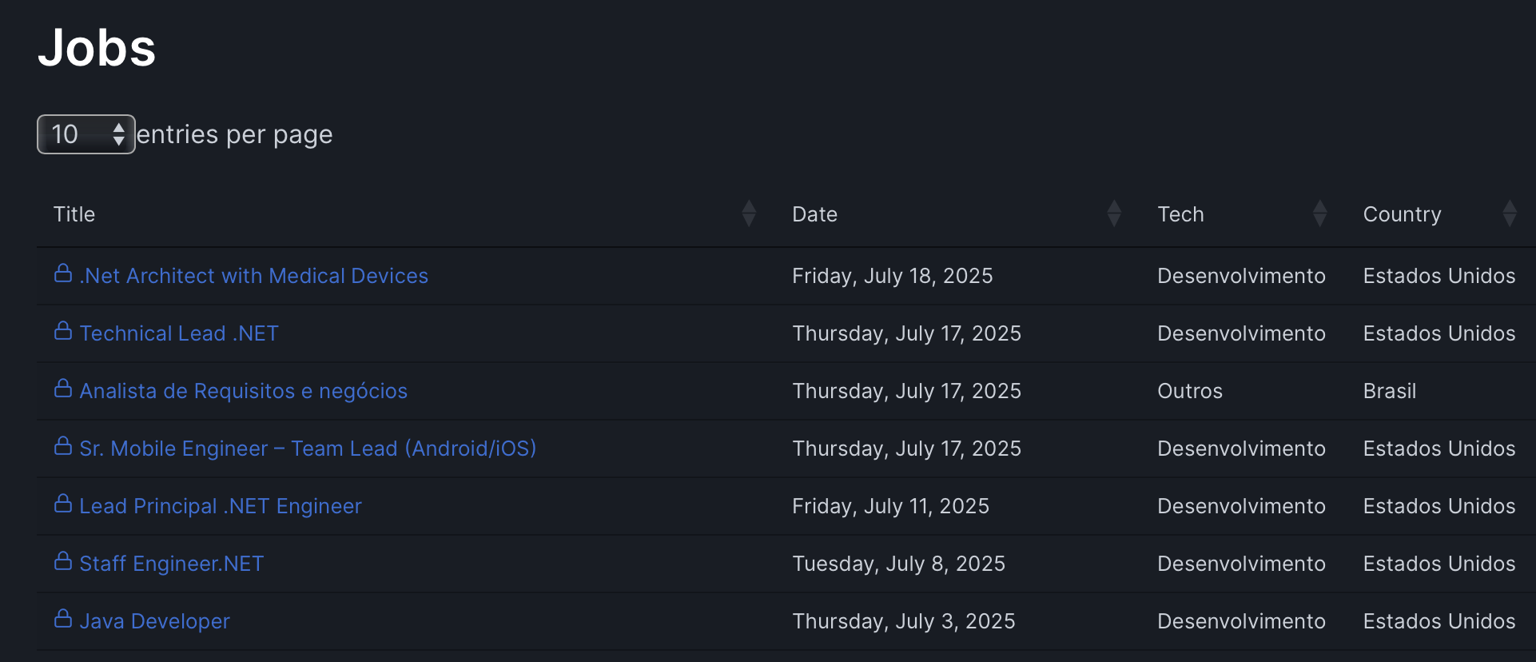Open the Java Developer job link
The image size is (1536, 662).
(155, 621)
